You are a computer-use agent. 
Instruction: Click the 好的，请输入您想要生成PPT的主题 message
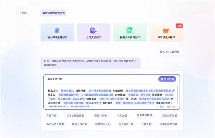pyautogui.click(x=91, y=63)
